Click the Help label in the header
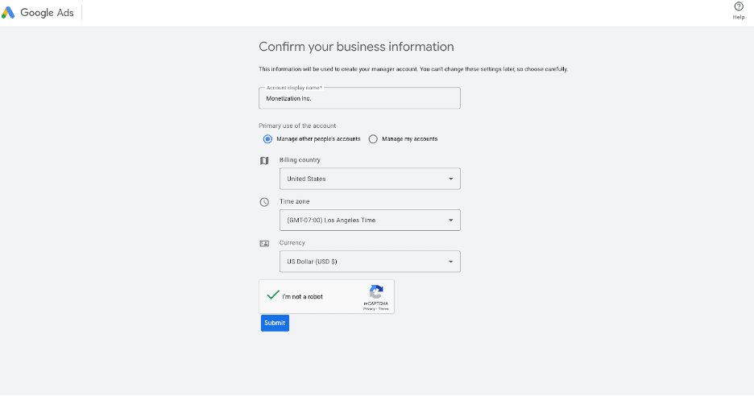754x396 pixels. coord(739,17)
